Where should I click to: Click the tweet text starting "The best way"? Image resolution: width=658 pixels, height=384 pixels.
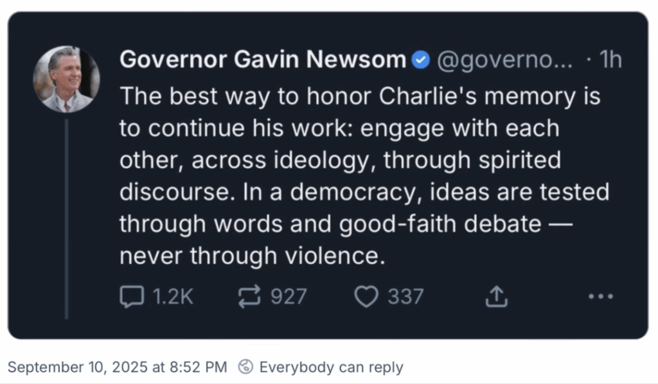(x=360, y=96)
